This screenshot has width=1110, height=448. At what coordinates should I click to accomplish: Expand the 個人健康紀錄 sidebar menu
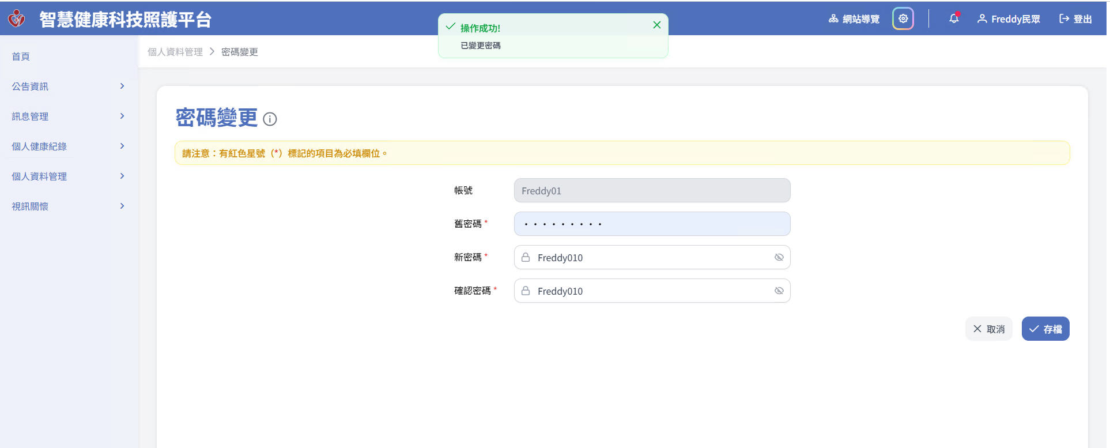click(68, 146)
